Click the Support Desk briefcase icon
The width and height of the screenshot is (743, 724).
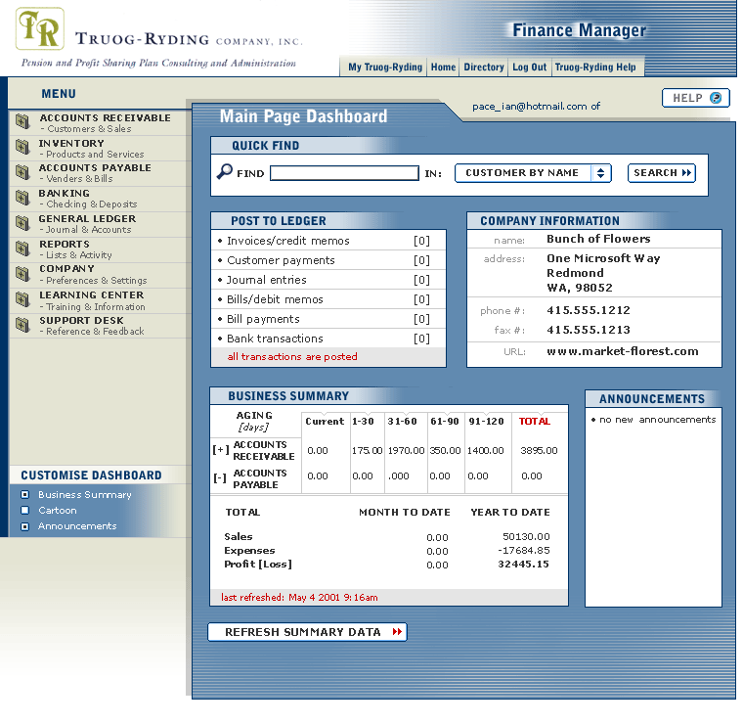pyautogui.click(x=22, y=325)
